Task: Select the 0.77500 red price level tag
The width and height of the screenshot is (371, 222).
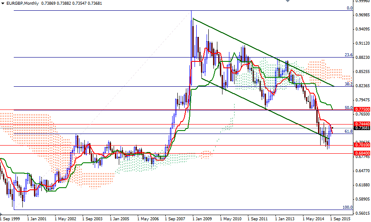Action: pyautogui.click(x=362, y=109)
